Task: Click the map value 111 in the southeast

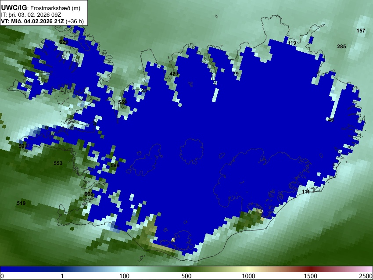Action: pos(306,191)
